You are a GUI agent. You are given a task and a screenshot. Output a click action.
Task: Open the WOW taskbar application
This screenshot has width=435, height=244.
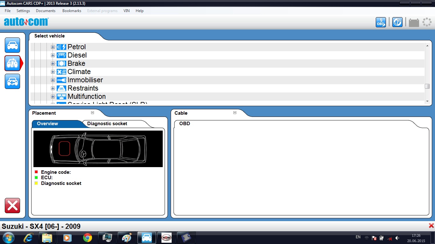pyautogui.click(x=166, y=238)
